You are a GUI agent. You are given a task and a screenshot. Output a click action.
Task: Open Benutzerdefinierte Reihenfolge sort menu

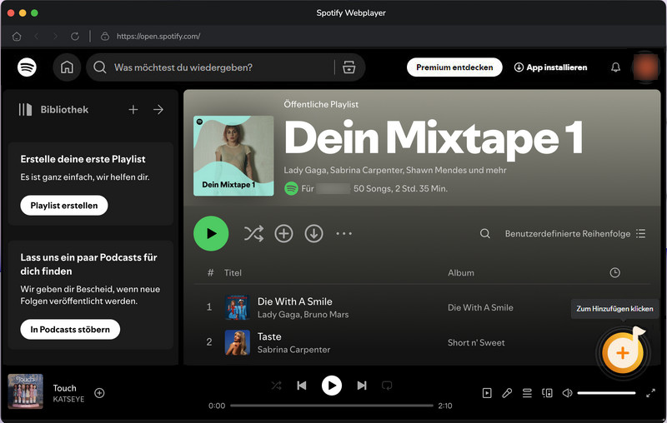pyautogui.click(x=575, y=234)
